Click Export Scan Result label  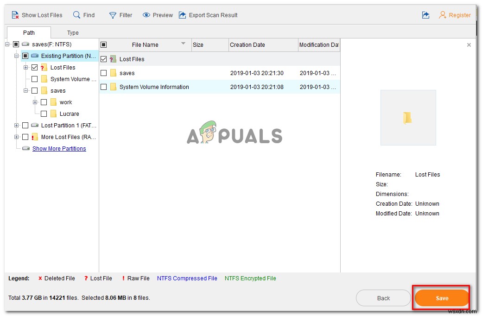point(213,15)
